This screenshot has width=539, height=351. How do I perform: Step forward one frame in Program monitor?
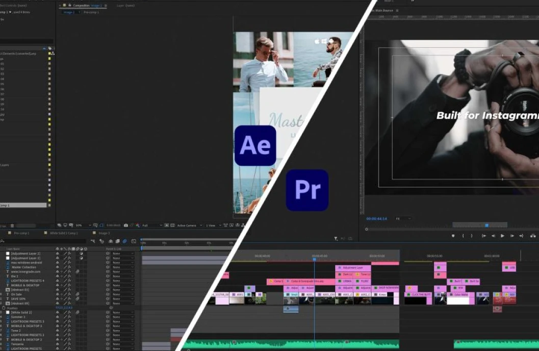point(512,236)
